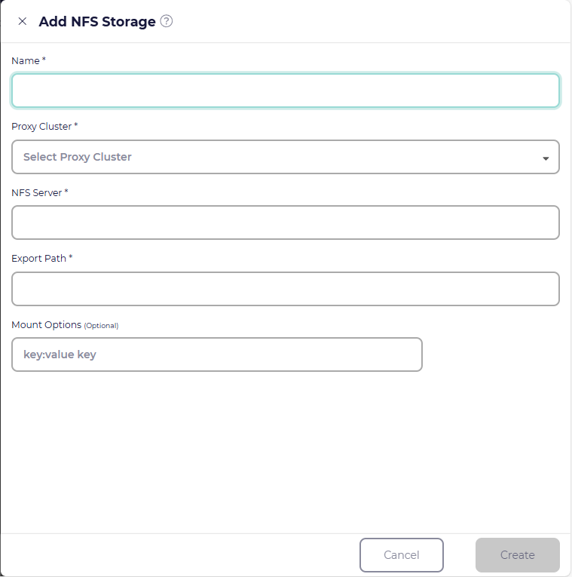Screen dimensions: 572x577
Task: Click the required asterisk next to NFS Server
Action: [66, 192]
